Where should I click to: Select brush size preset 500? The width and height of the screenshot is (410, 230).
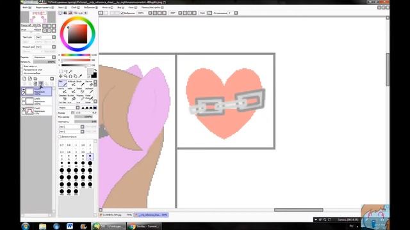point(76,192)
